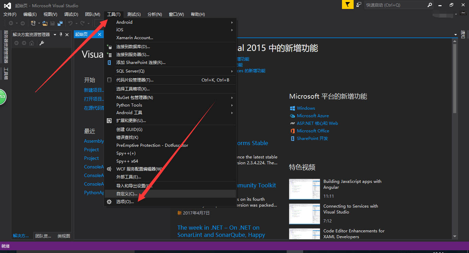Click the Open File toolbar icon
This screenshot has height=253, width=469.
click(45, 23)
